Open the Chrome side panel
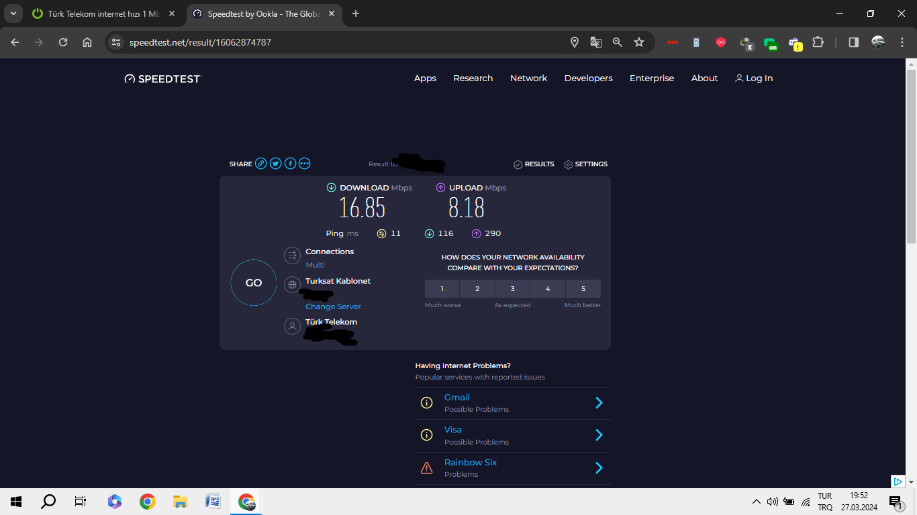Image resolution: width=917 pixels, height=515 pixels. [854, 42]
